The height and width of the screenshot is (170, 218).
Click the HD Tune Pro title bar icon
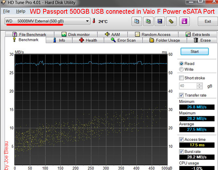pos(3,2)
